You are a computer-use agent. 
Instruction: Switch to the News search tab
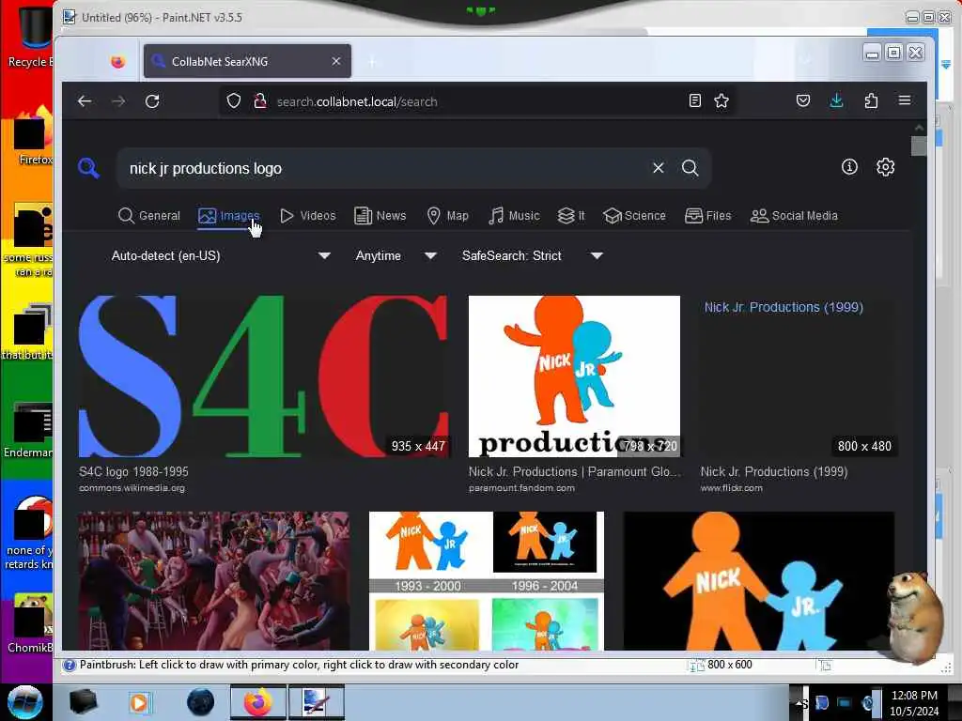coord(380,216)
